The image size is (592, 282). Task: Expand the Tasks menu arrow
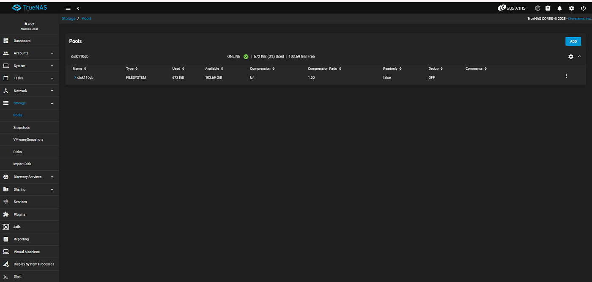52,78
